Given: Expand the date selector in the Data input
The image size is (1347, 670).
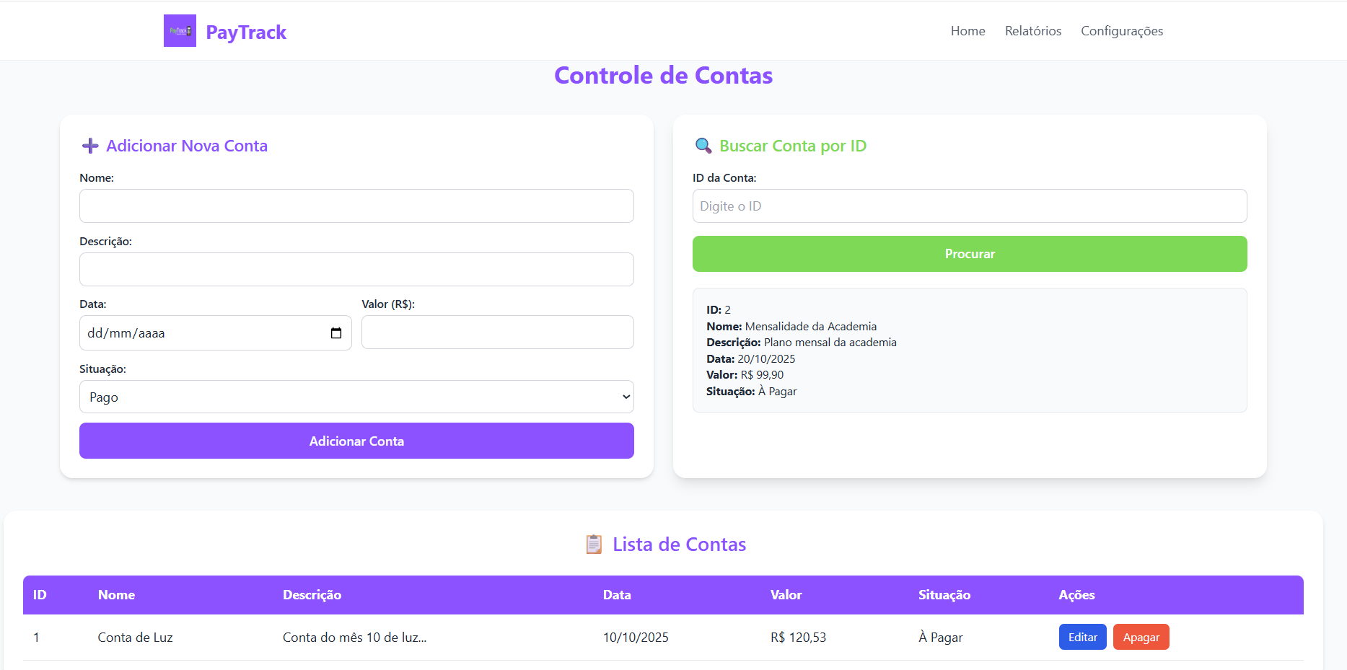Looking at the screenshot, I should [x=335, y=332].
